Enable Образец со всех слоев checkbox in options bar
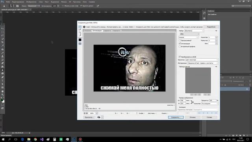This screenshot has height=142, width=252. (x=63, y=6)
